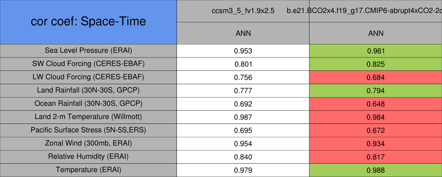Click the white cell with value 0.840
Image resolution: width=442 pixels, height=177 pixels.
tap(243, 157)
